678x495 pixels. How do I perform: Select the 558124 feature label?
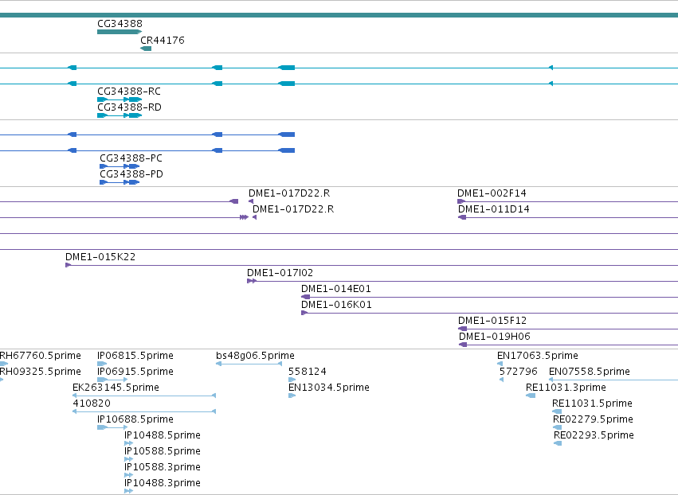(x=308, y=372)
